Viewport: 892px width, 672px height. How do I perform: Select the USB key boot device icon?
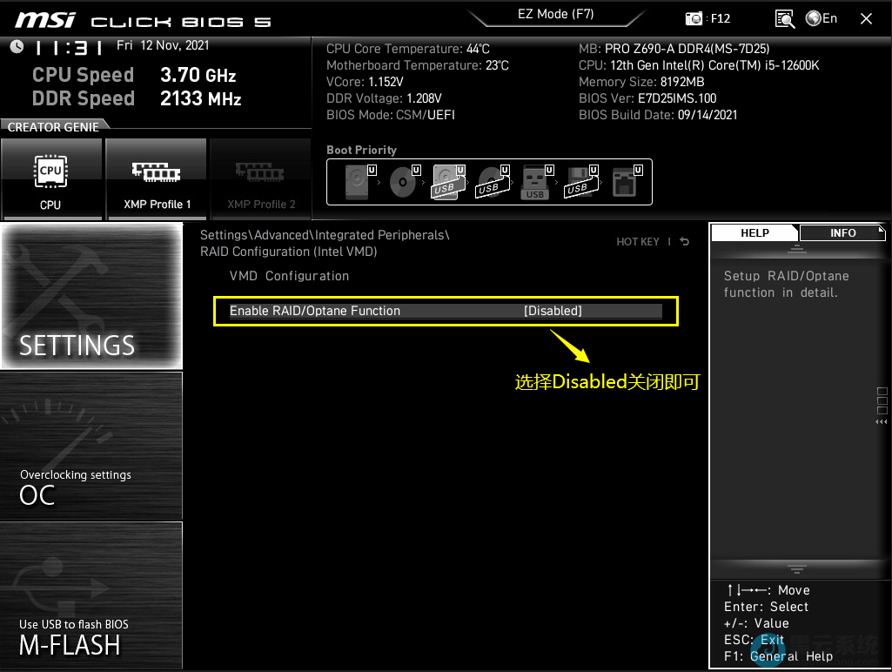[535, 183]
